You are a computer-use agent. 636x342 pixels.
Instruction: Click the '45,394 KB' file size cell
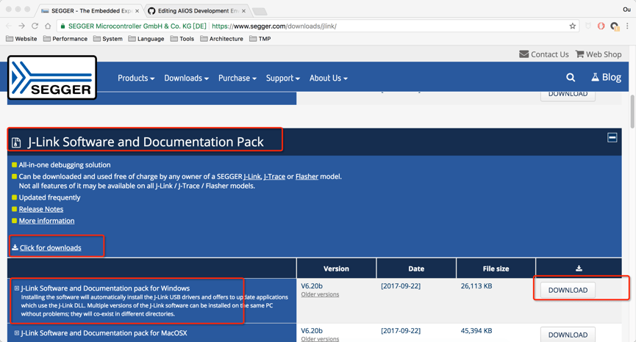[476, 331]
